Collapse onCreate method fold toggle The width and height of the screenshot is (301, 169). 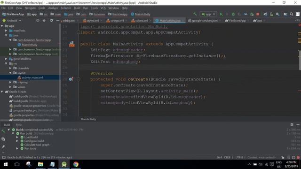pyautogui.click(x=79, y=79)
